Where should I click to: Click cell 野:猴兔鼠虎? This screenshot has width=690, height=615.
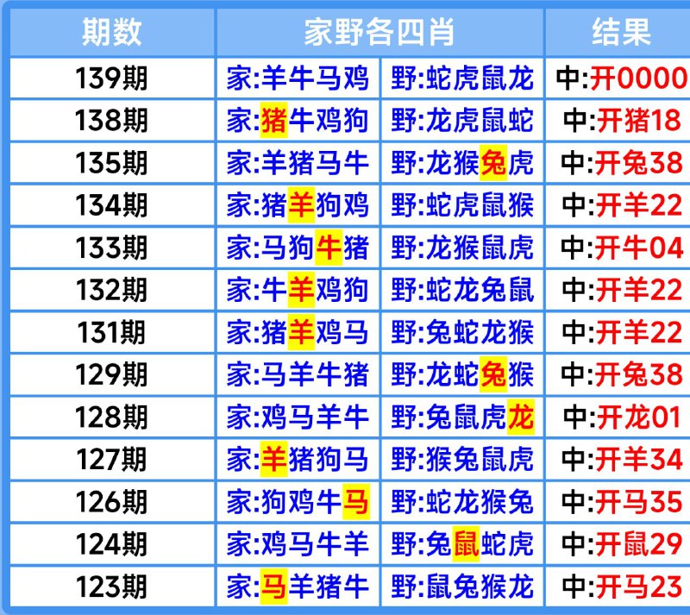(x=462, y=459)
